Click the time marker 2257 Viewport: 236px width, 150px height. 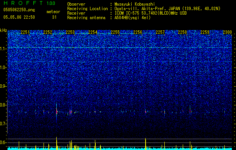tap(160, 32)
